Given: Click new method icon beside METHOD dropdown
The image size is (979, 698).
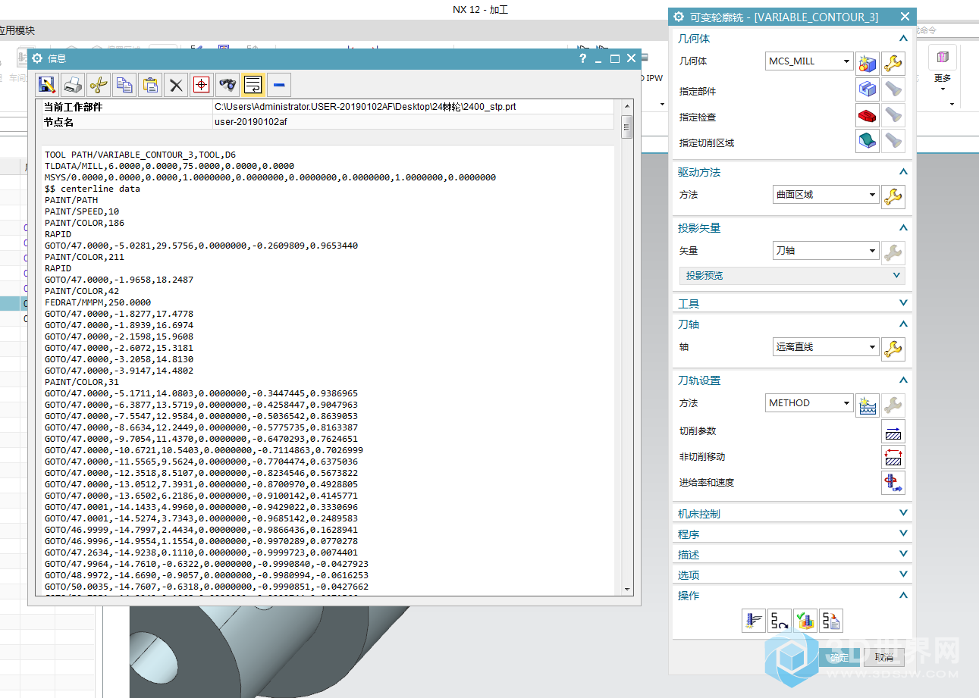Looking at the screenshot, I should pyautogui.click(x=868, y=405).
